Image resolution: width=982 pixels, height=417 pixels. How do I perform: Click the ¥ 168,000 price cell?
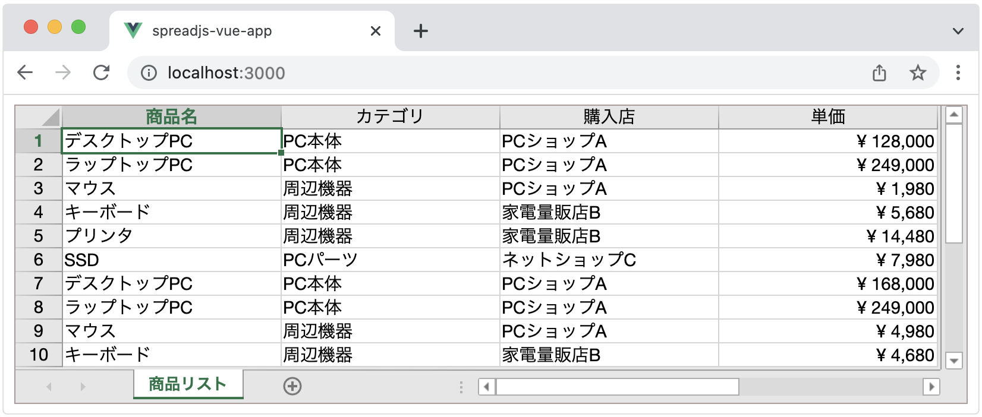tap(828, 283)
